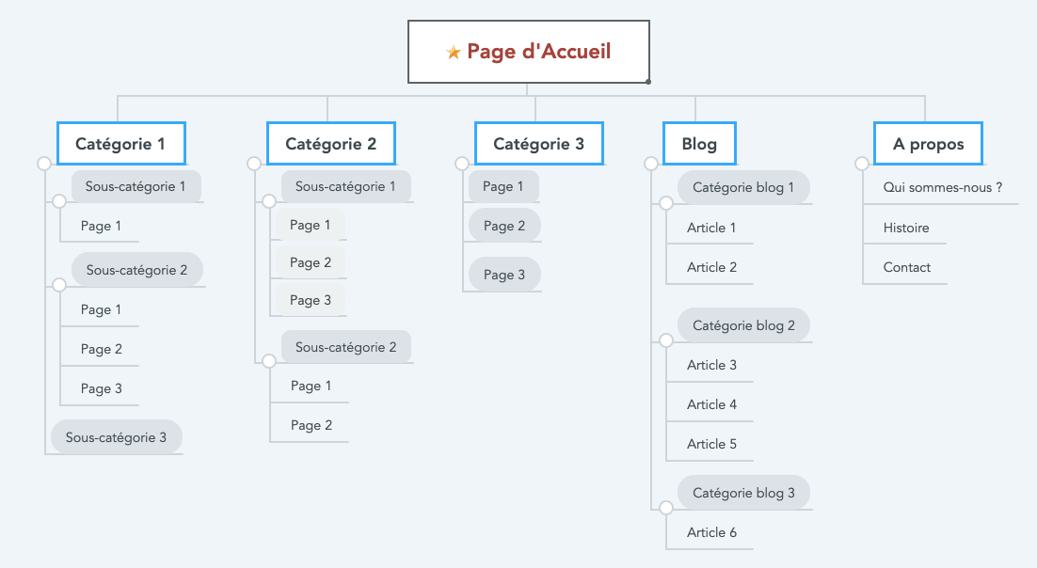Select the Blog node

[x=699, y=144]
